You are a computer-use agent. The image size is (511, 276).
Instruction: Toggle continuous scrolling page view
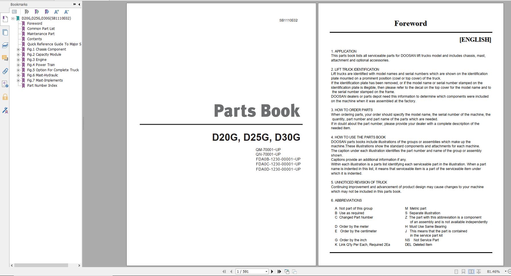point(463,271)
